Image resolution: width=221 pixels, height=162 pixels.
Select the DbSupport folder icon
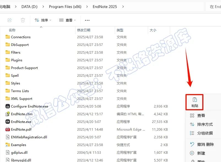(x=8, y=45)
